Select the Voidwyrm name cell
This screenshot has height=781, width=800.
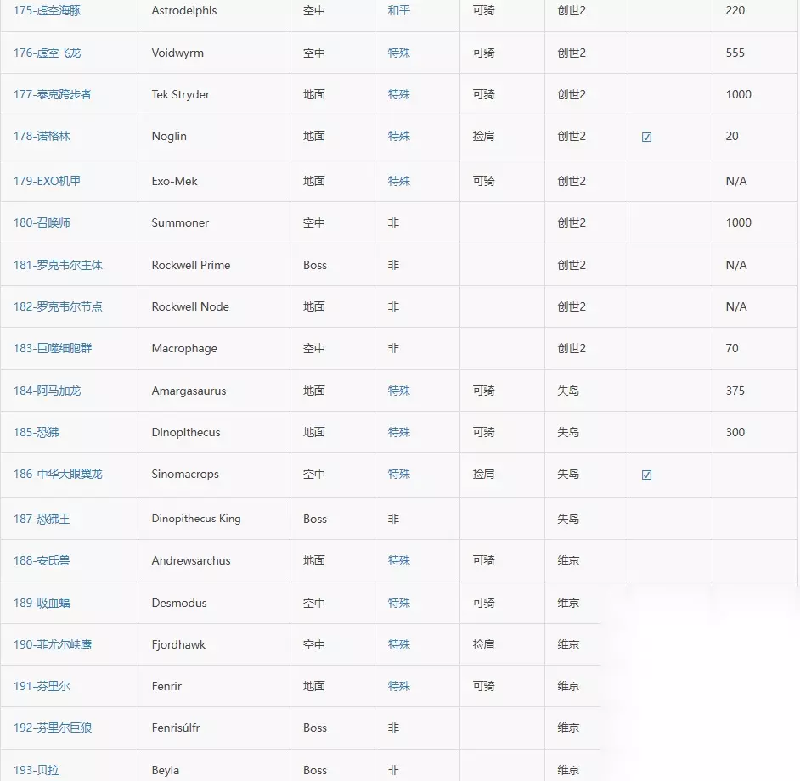coord(214,53)
